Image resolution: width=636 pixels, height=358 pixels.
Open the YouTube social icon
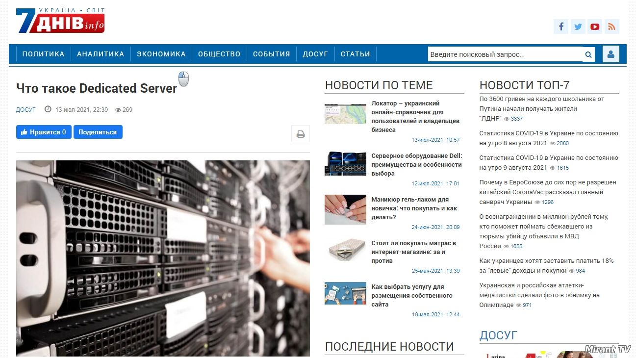[595, 26]
